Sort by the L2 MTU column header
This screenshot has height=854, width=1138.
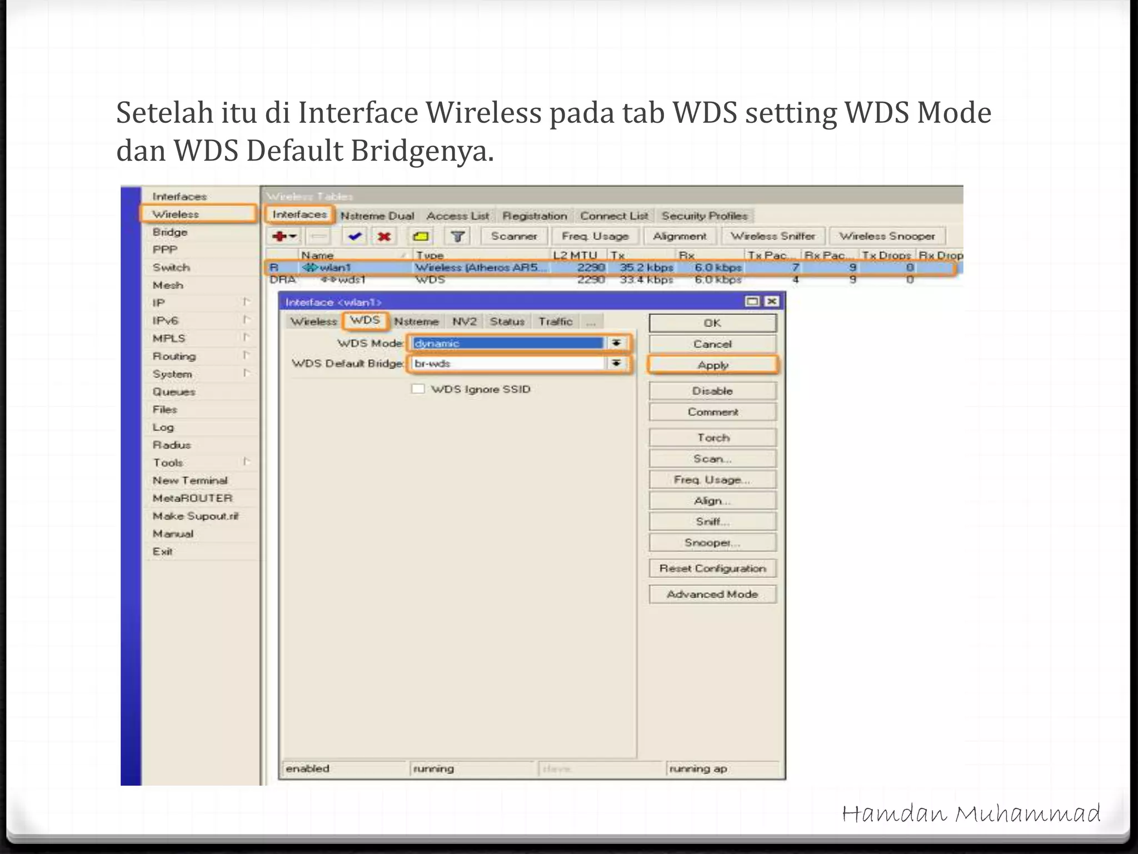(x=579, y=255)
